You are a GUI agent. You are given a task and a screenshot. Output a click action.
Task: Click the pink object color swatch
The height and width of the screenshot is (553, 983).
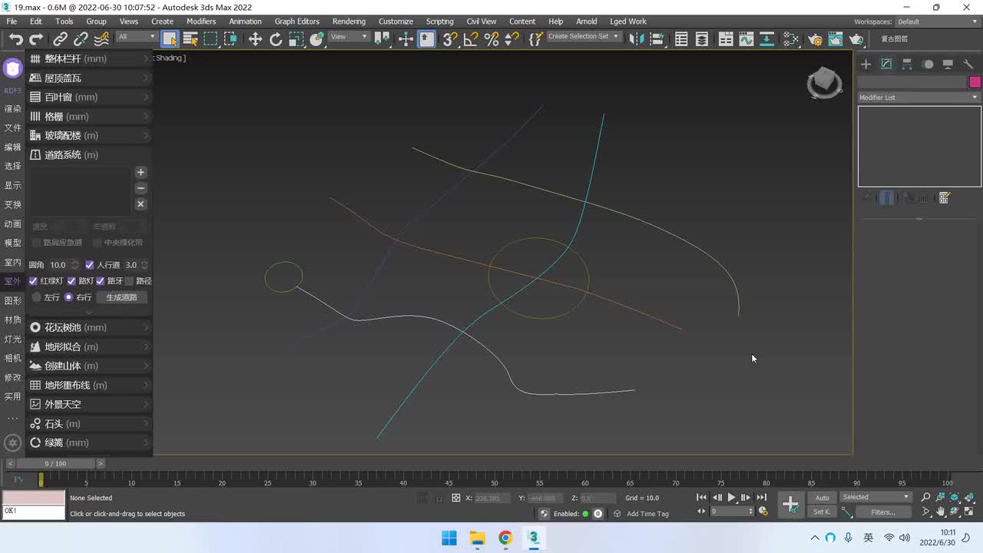[x=975, y=82]
